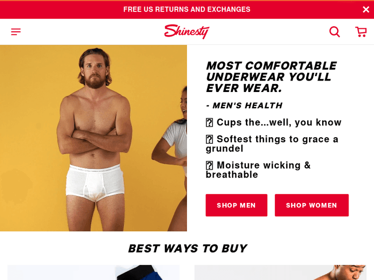The height and width of the screenshot is (280, 374).
Task: View the shopping cart
Action: click(361, 32)
